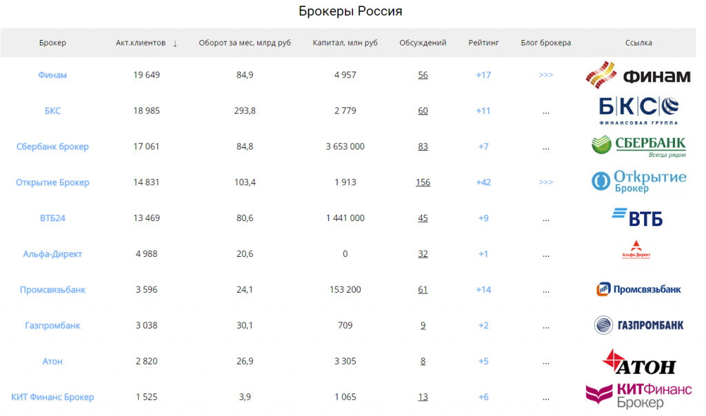The image size is (706, 416).
Task: Click the ВТБ logo
Action: click(x=637, y=218)
